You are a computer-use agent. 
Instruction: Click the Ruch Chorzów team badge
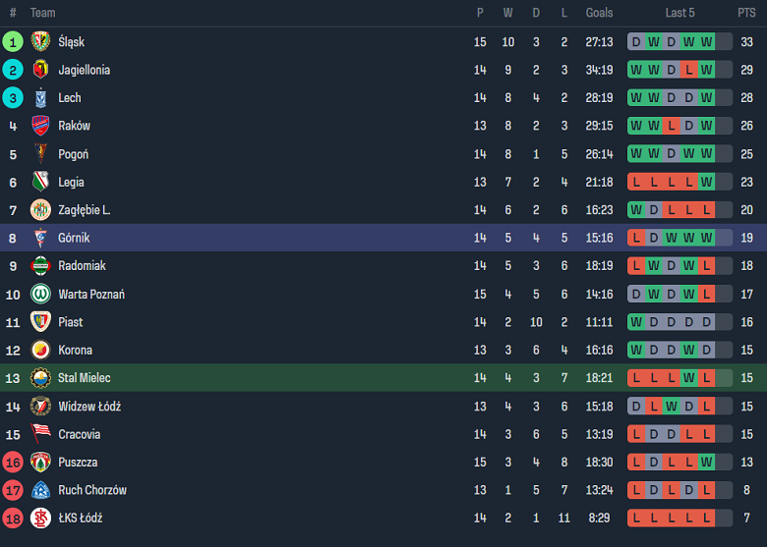click(40, 490)
